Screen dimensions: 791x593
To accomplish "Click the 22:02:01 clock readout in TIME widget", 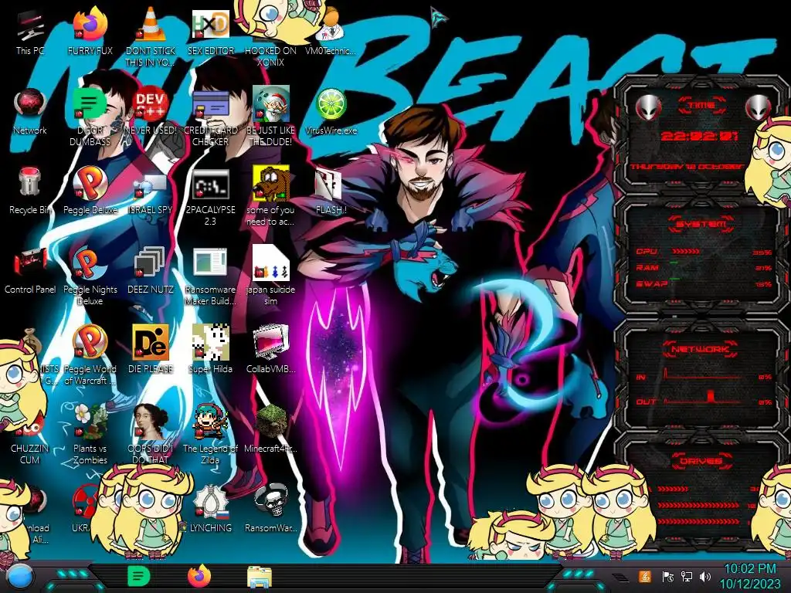I will (x=699, y=136).
